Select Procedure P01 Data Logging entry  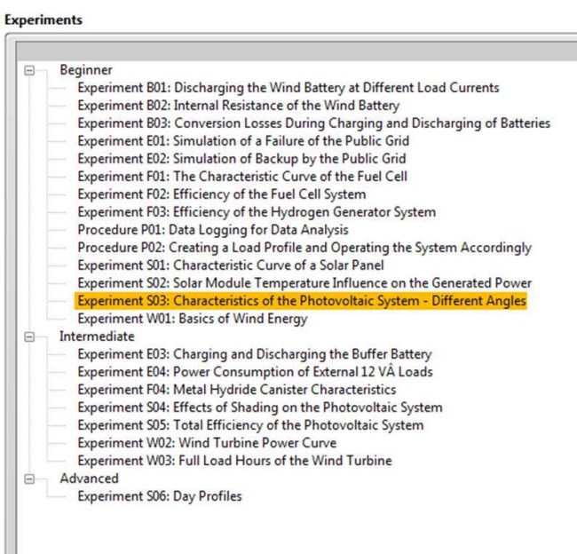[x=213, y=230]
